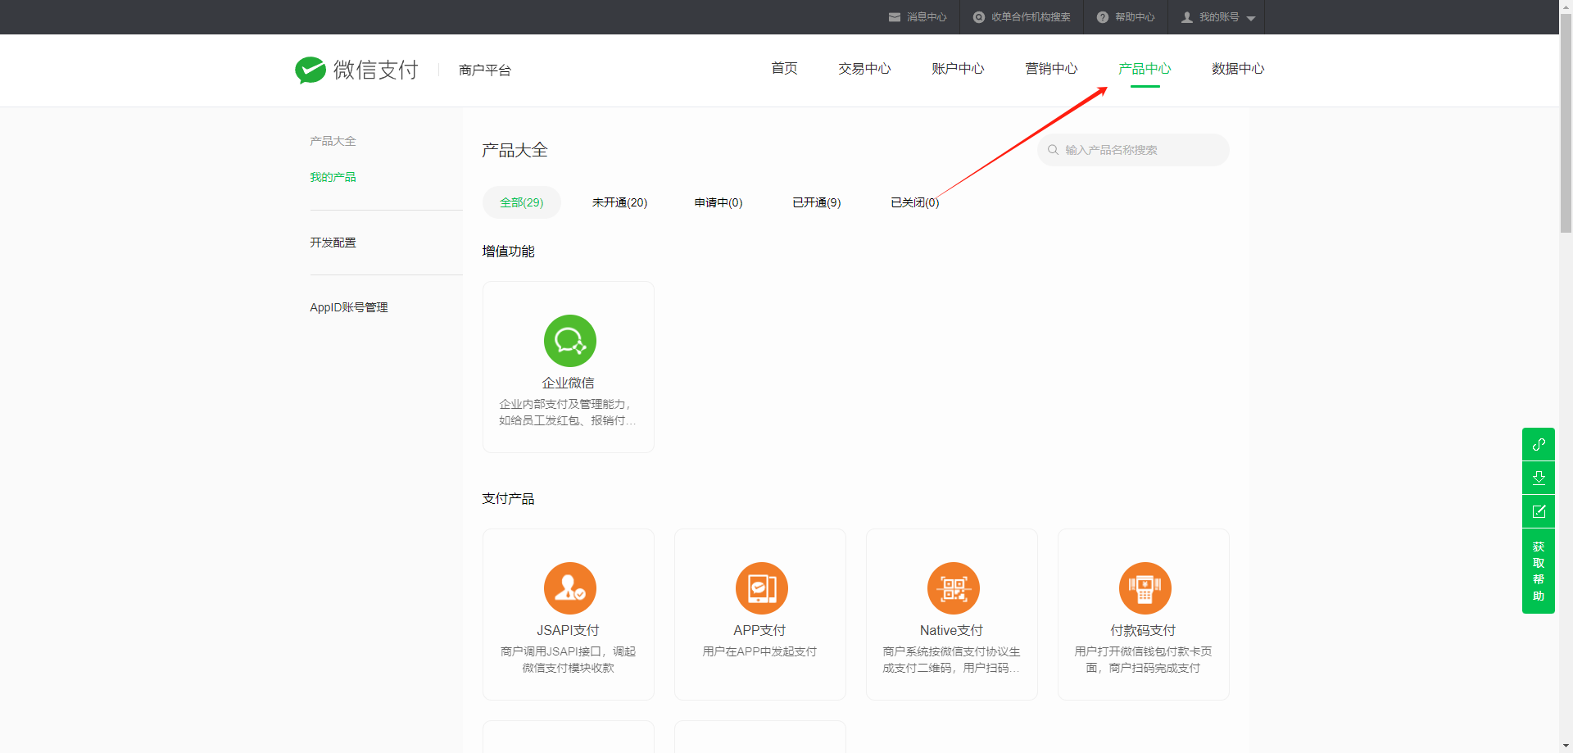Click the WeChat Pay logo
The width and height of the screenshot is (1573, 753).
point(356,70)
